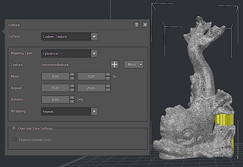Viewport: 243px width, 167px height.
Task: Expand the Surface Custom Texture dropdown
Action: [94, 37]
